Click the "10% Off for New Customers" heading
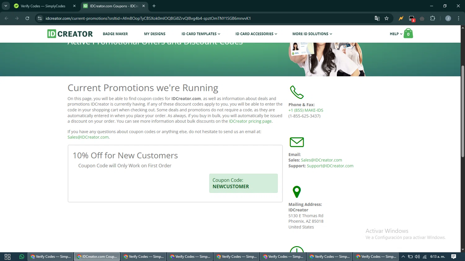The width and height of the screenshot is (465, 261). click(125, 155)
